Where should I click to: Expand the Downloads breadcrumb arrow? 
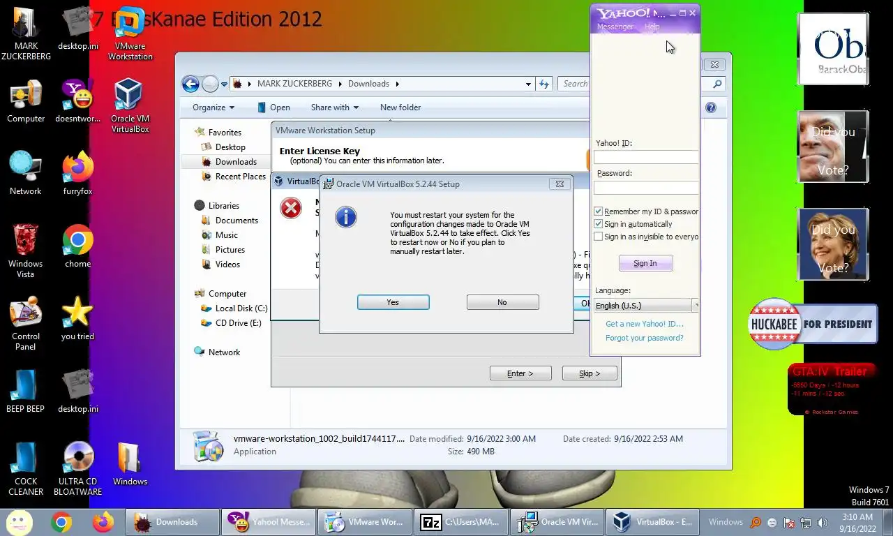pos(397,84)
